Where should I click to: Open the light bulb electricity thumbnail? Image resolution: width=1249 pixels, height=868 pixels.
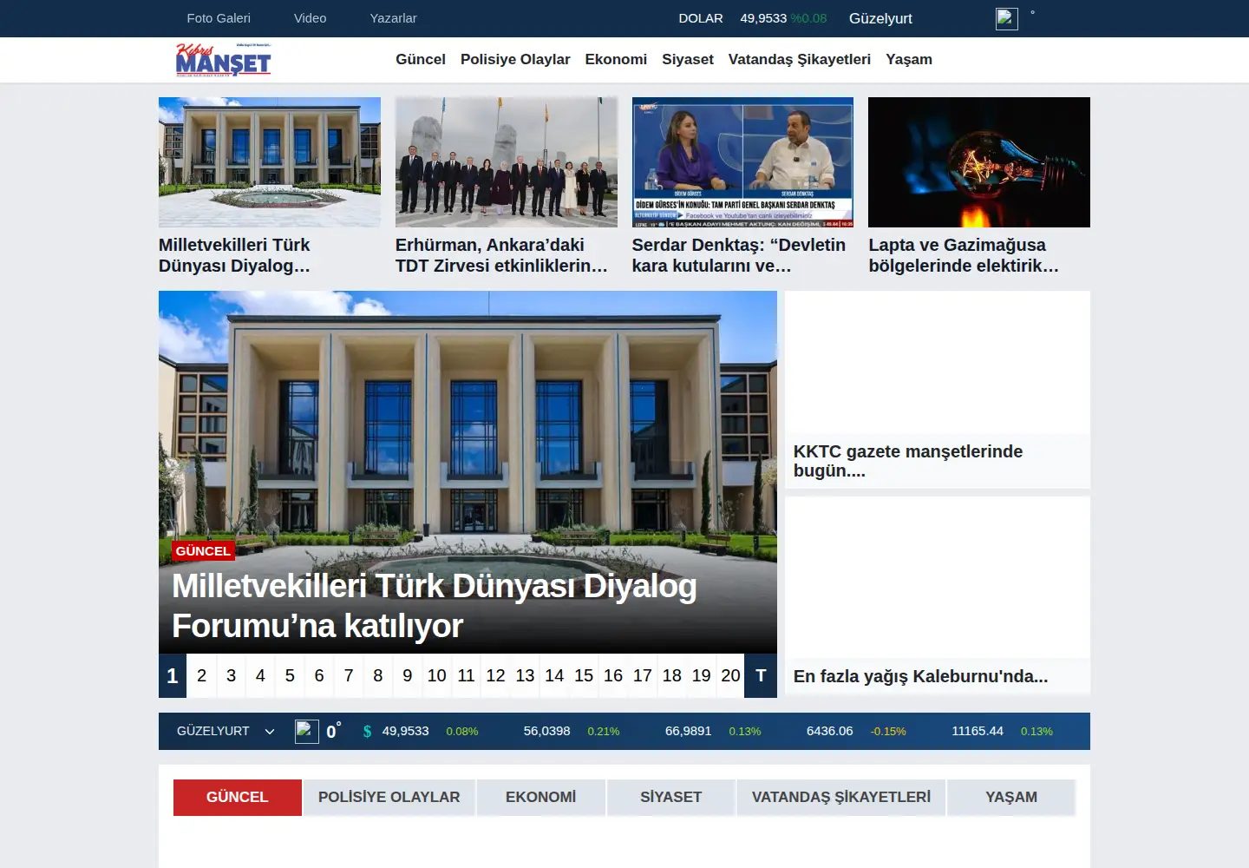[x=979, y=162]
